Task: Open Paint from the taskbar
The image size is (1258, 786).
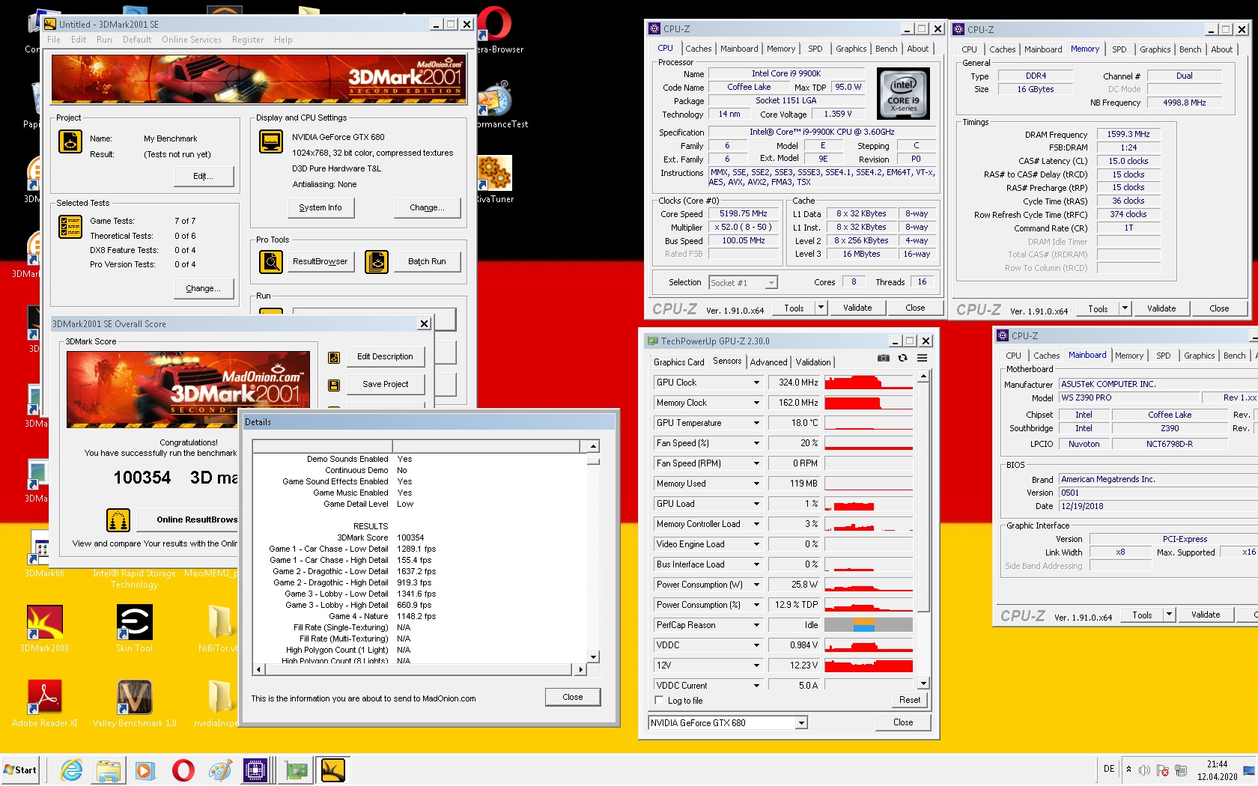Action: (220, 770)
